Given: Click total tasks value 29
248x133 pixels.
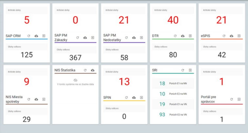Looking at the screenshot, I should click(x=27, y=119).
